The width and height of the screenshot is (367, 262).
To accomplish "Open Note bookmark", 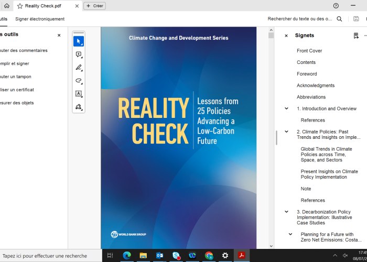I will pos(306,189).
